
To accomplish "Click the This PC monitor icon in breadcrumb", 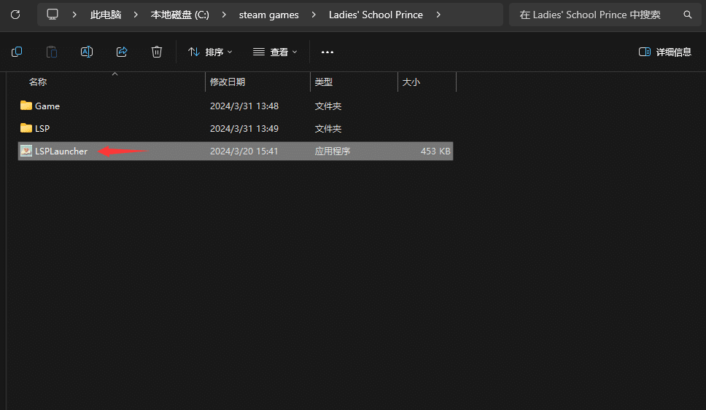I will 53,15.
